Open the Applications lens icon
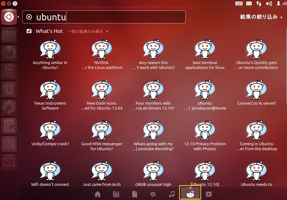This screenshot has height=200, width=287. click(116, 194)
